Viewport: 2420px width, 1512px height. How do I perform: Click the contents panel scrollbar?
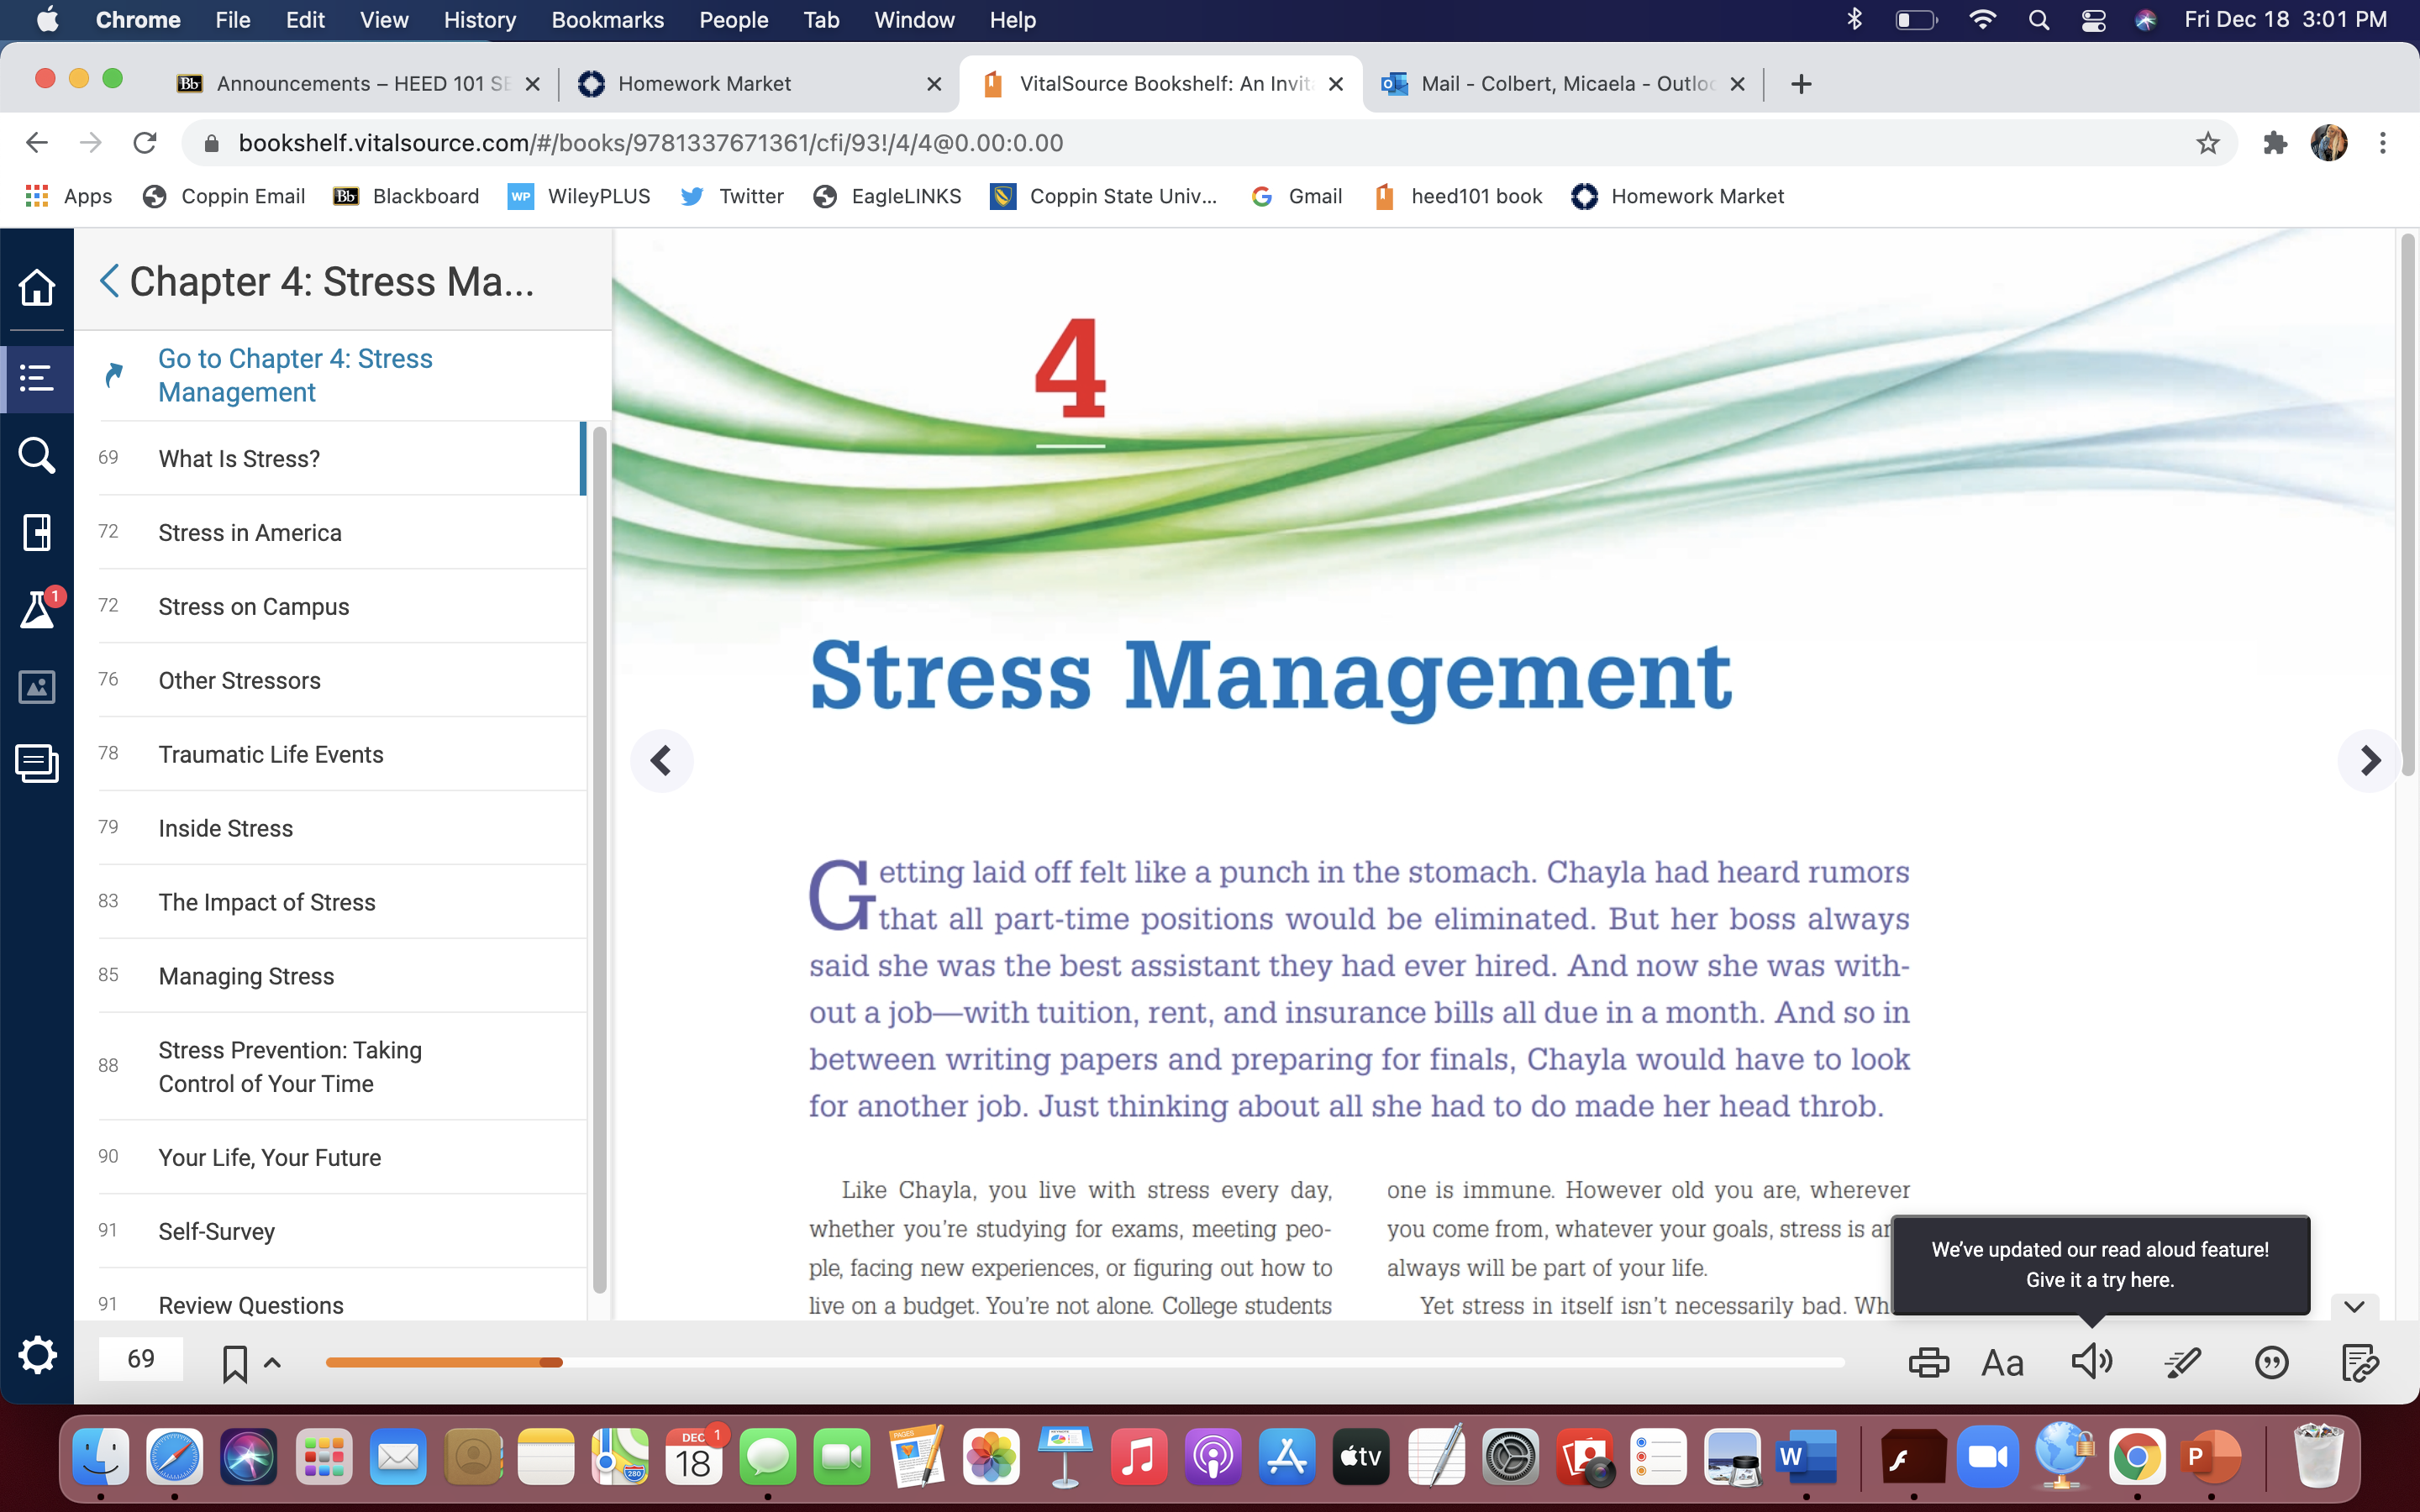599,860
